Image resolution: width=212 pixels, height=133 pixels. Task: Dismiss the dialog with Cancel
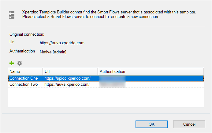(x=189, y=124)
